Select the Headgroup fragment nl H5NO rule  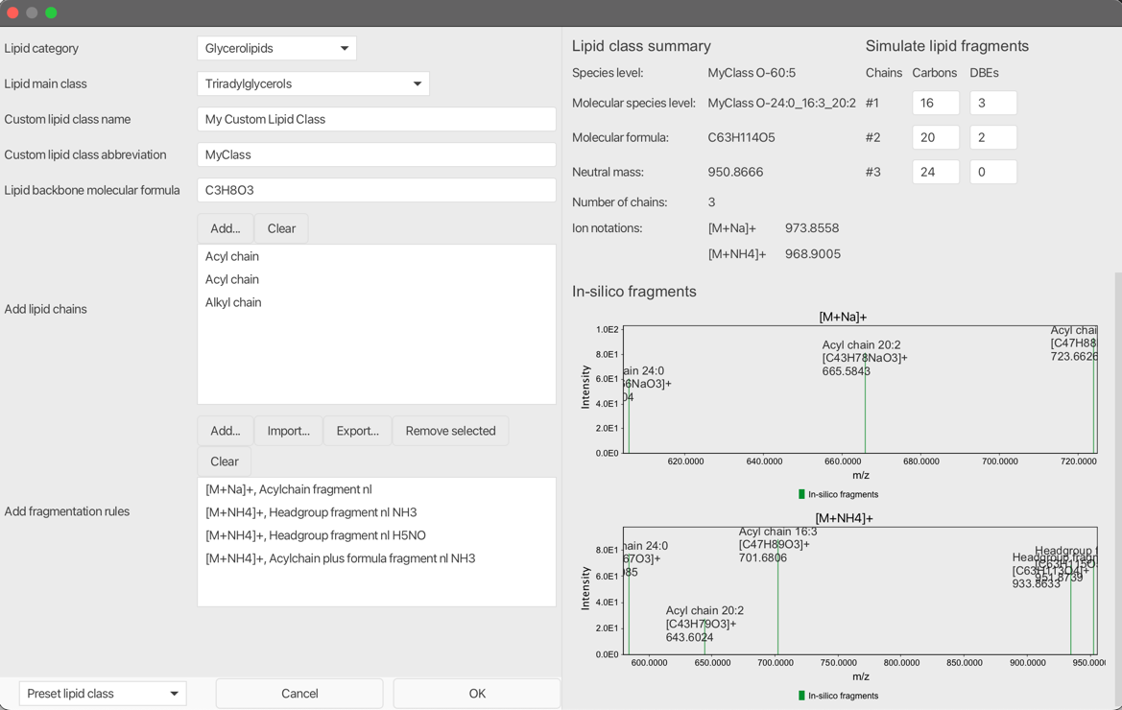click(376, 535)
